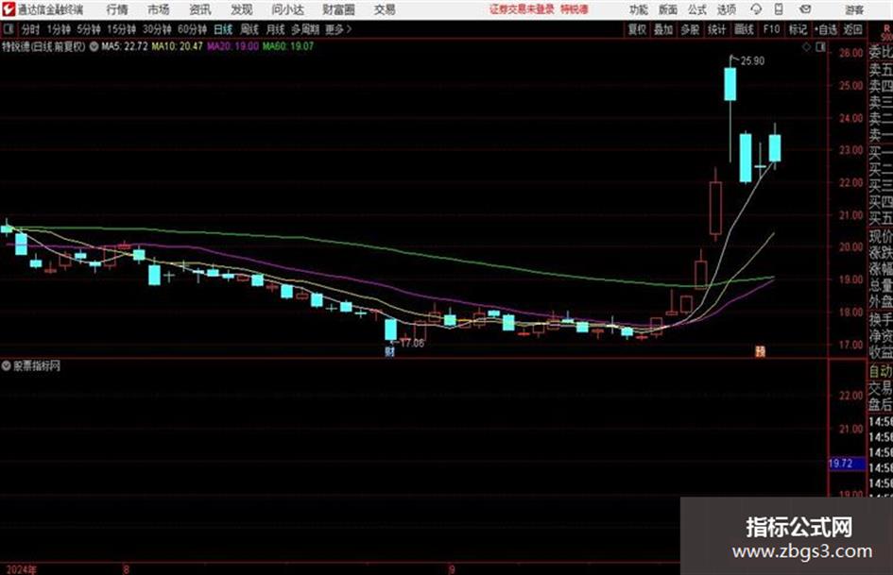
Task: Click the 证券交易未登录 login link
Action: 522,9
